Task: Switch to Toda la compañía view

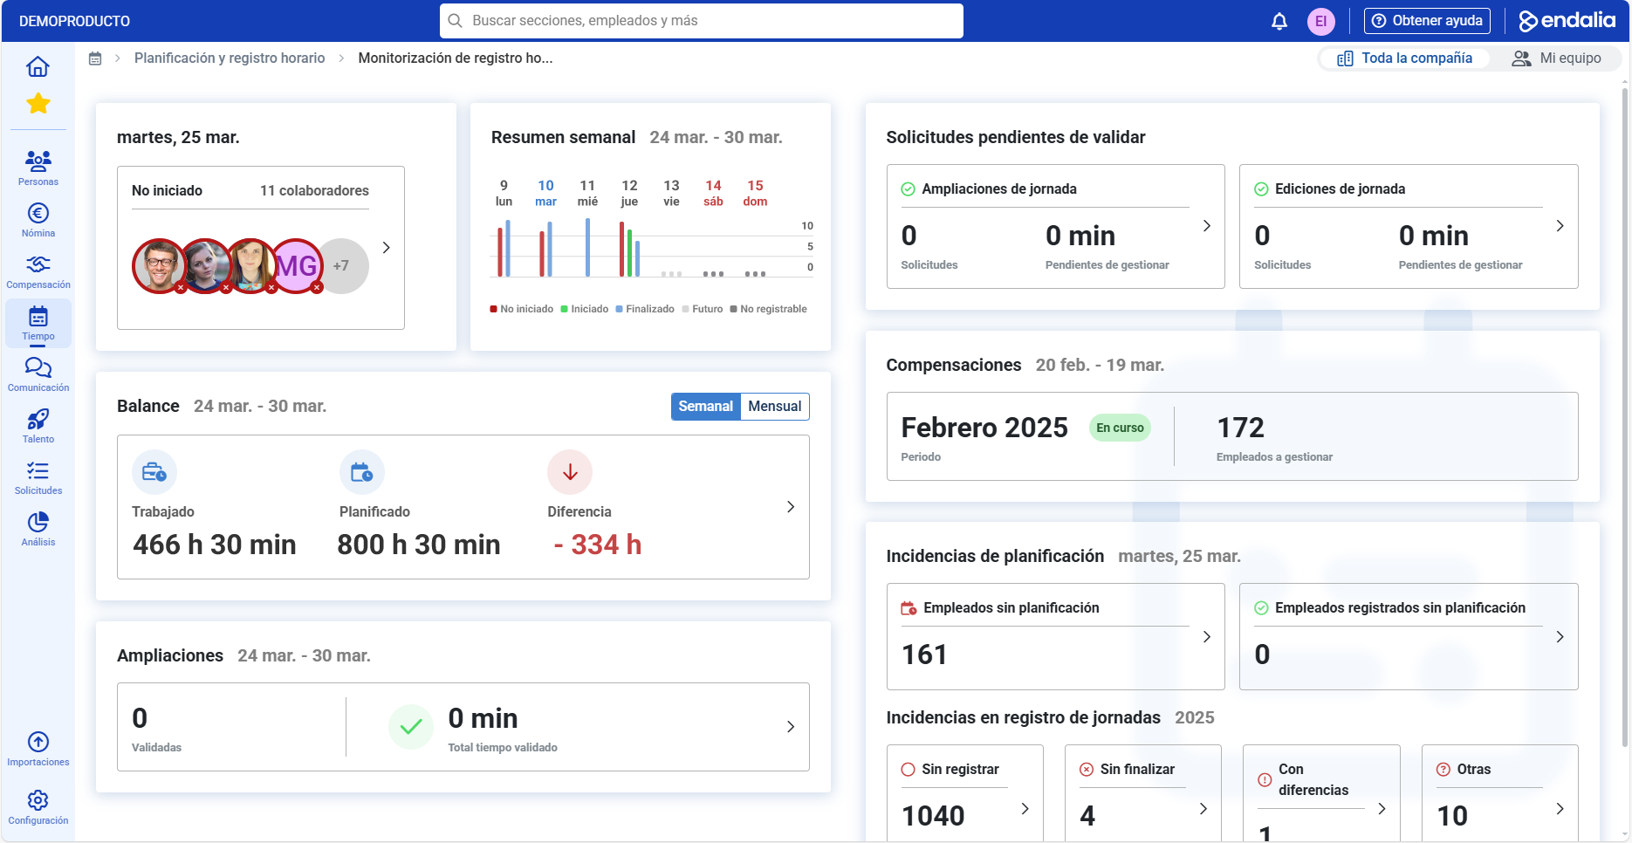Action: (x=1405, y=58)
